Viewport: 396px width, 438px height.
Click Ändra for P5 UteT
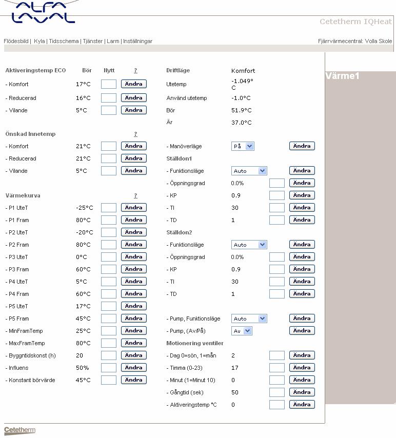click(133, 306)
